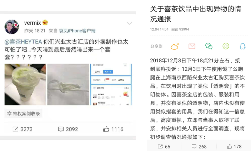The height and width of the screenshot is (151, 251).
Task: Share the article via email icon
Action: 192,46
